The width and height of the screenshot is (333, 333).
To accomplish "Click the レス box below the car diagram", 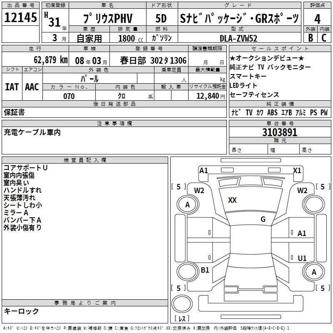I will click(x=182, y=319).
